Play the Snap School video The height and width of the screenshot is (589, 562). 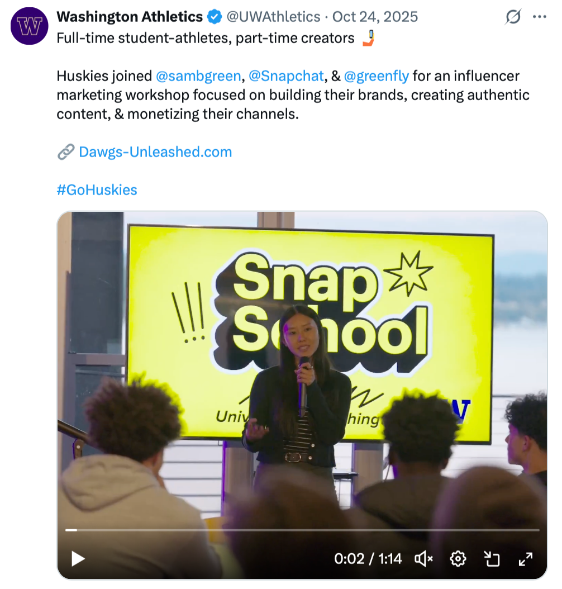click(78, 558)
